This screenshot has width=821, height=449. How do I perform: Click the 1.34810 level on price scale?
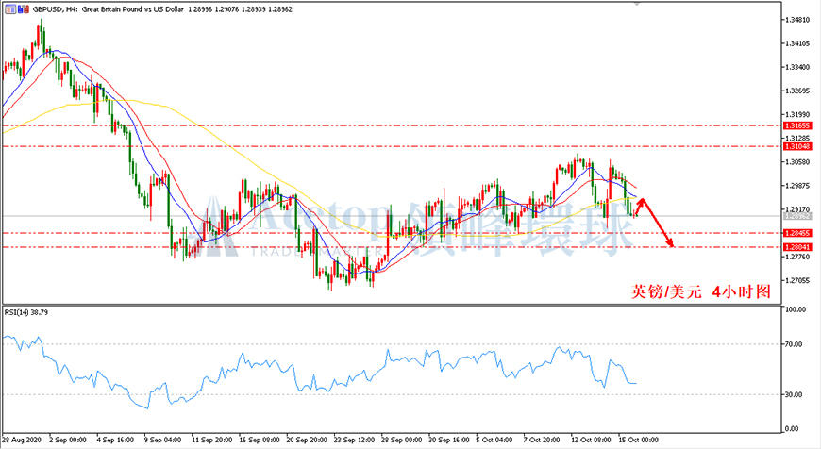pos(797,20)
